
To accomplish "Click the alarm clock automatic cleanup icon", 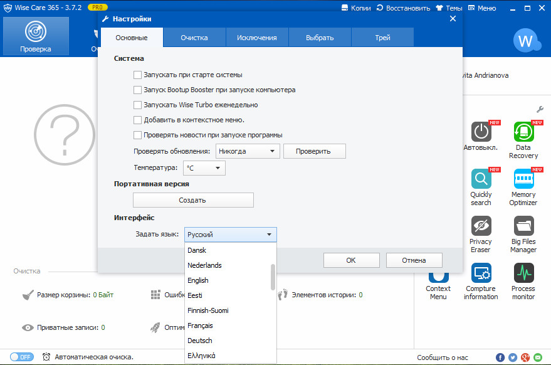I will (x=46, y=357).
